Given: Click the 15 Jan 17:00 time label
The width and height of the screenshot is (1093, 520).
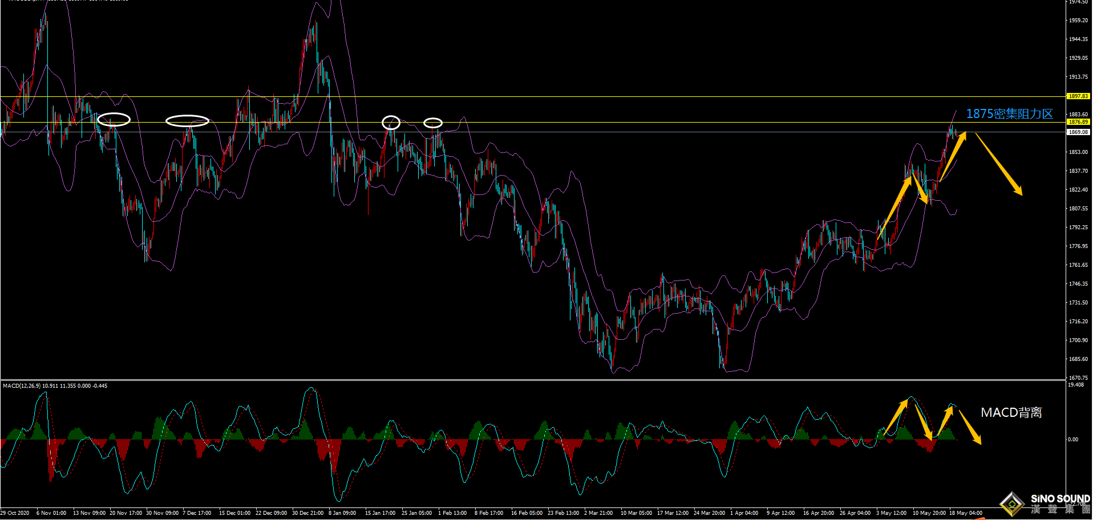Looking at the screenshot, I should (380, 513).
